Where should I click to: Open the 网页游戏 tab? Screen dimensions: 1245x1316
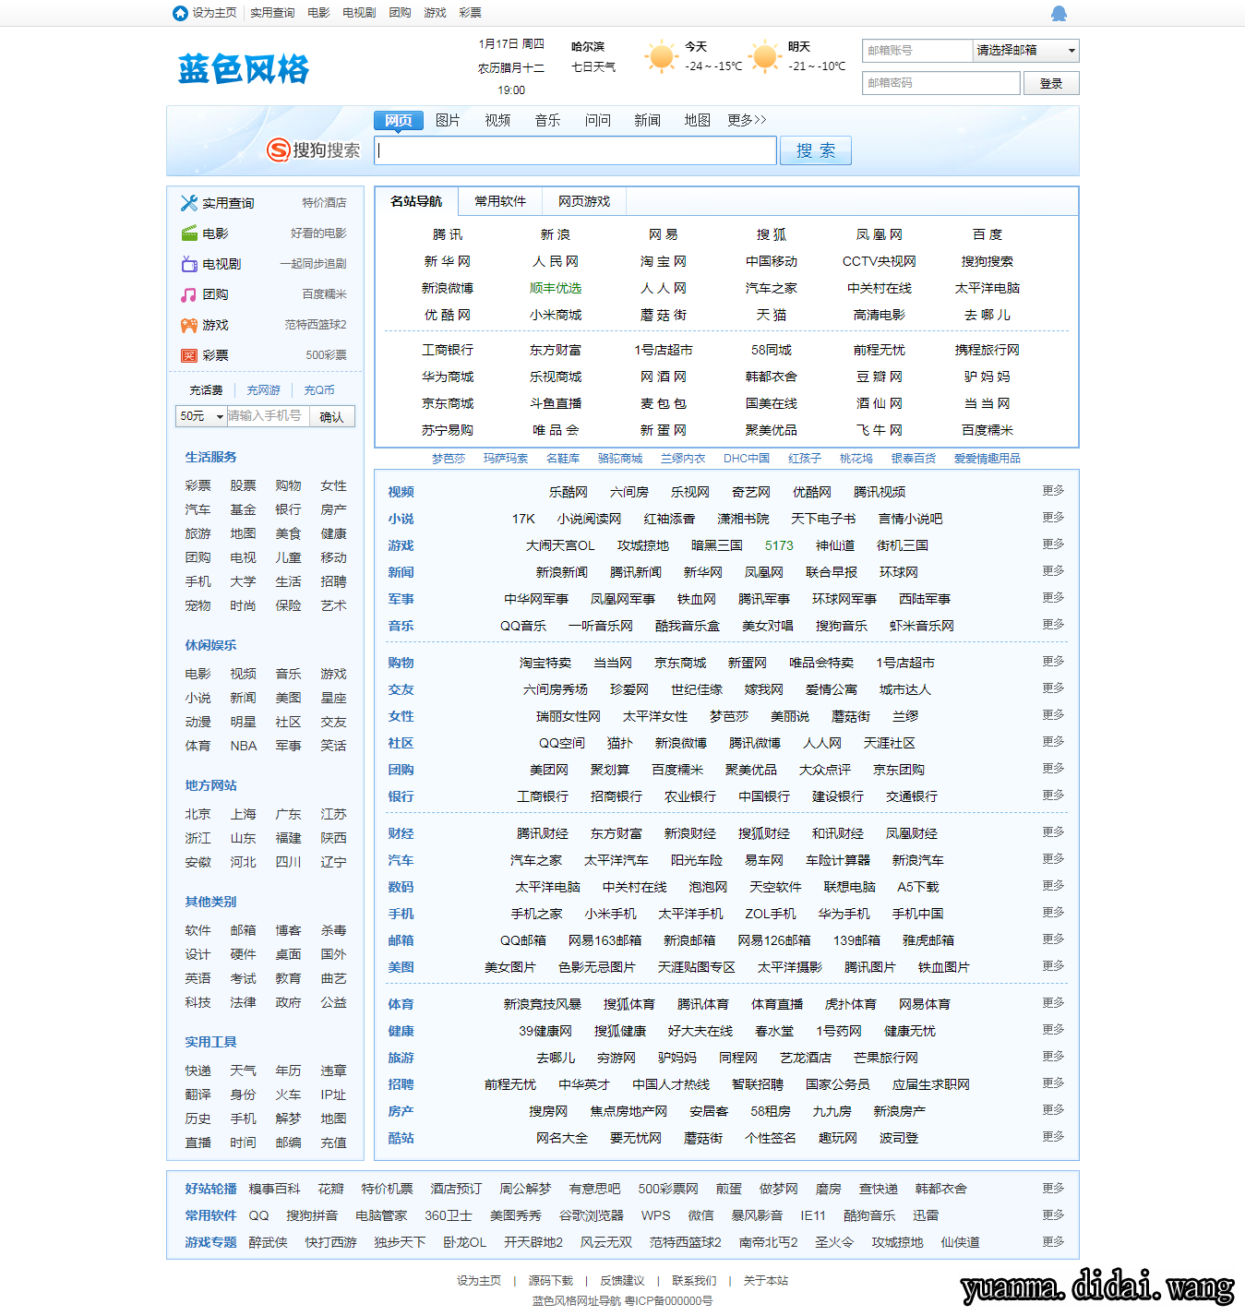tap(584, 201)
